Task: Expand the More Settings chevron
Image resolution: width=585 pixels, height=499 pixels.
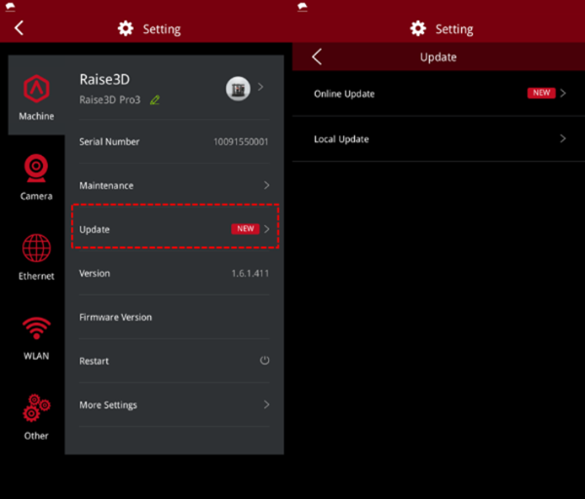Action: (x=266, y=404)
